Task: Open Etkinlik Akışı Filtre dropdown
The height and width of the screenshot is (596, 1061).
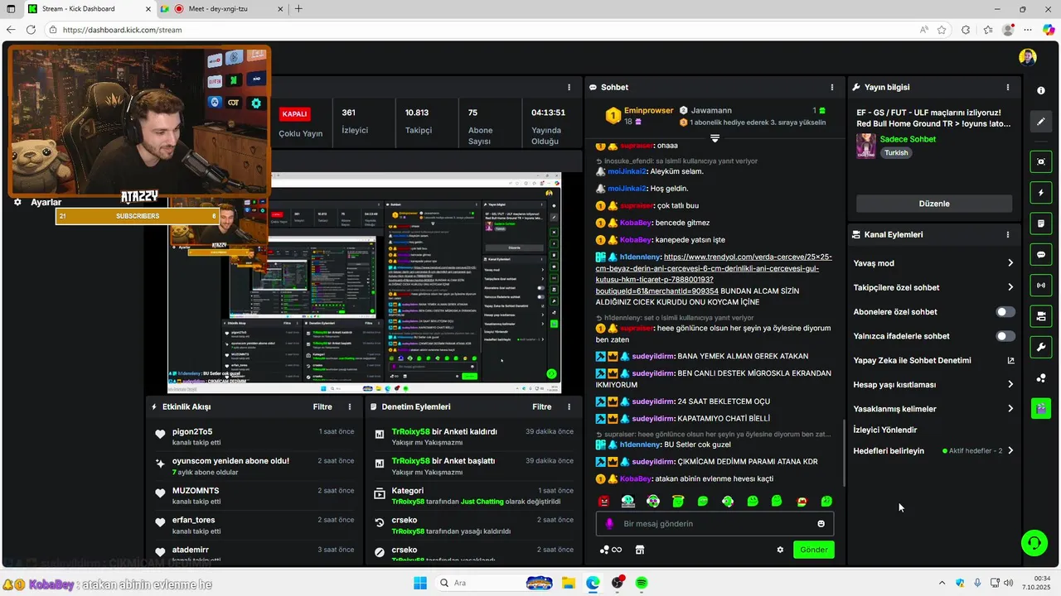Action: [322, 406]
